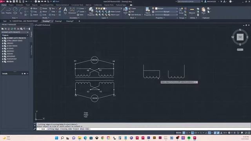Insert a Table annotation
The height and width of the screenshot is (141, 251).
pyautogui.click(x=80, y=15)
